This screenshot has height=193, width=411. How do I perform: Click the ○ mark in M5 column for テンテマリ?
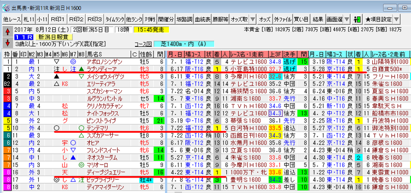56,128
